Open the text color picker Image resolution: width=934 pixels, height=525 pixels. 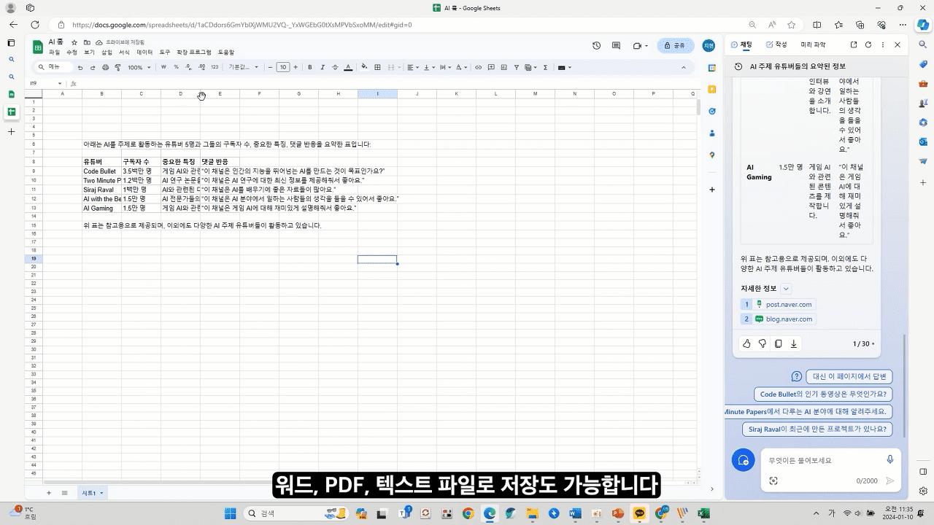click(x=348, y=67)
